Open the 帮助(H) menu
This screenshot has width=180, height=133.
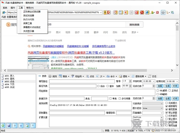point(30,8)
